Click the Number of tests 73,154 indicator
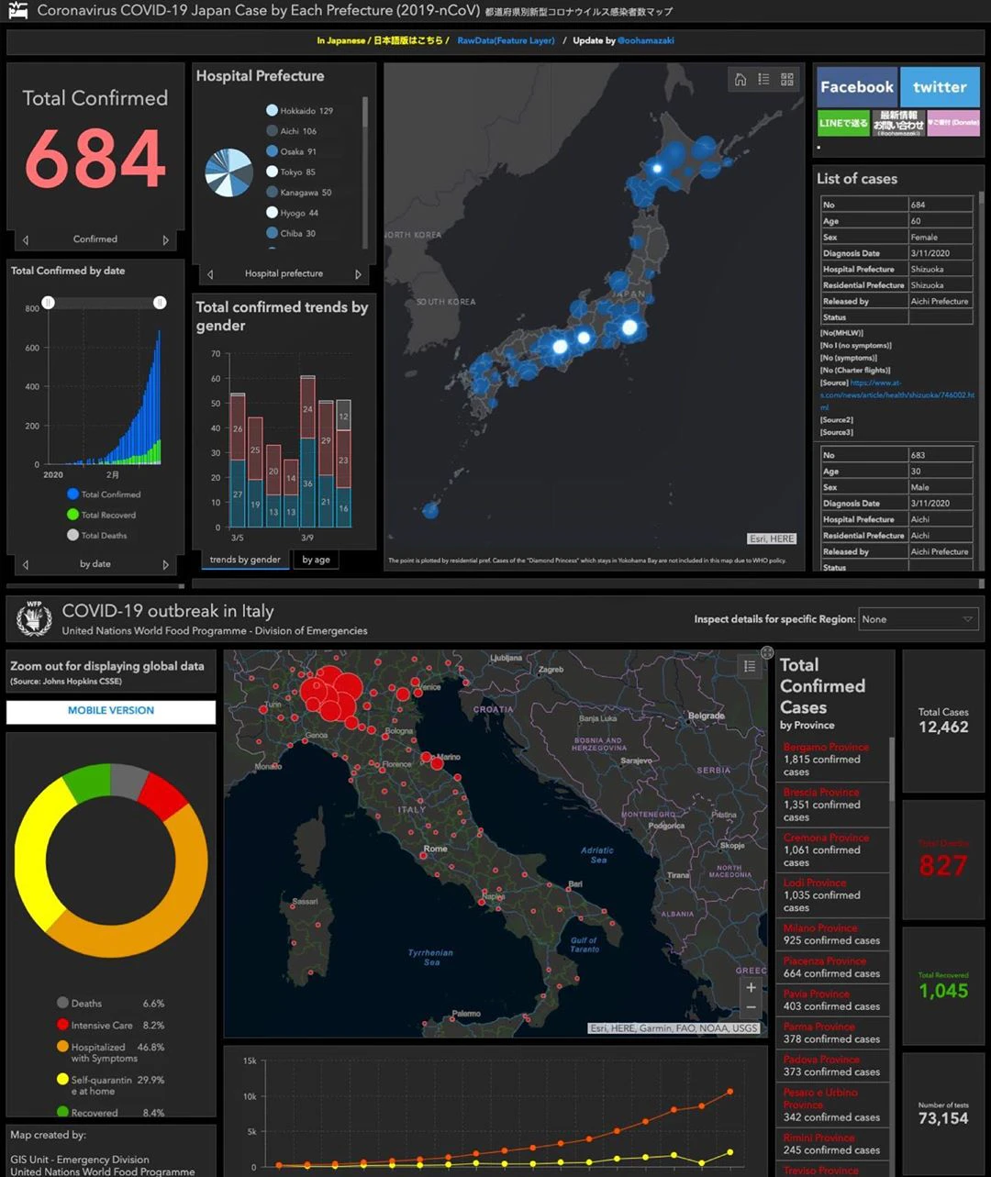 point(943,1114)
